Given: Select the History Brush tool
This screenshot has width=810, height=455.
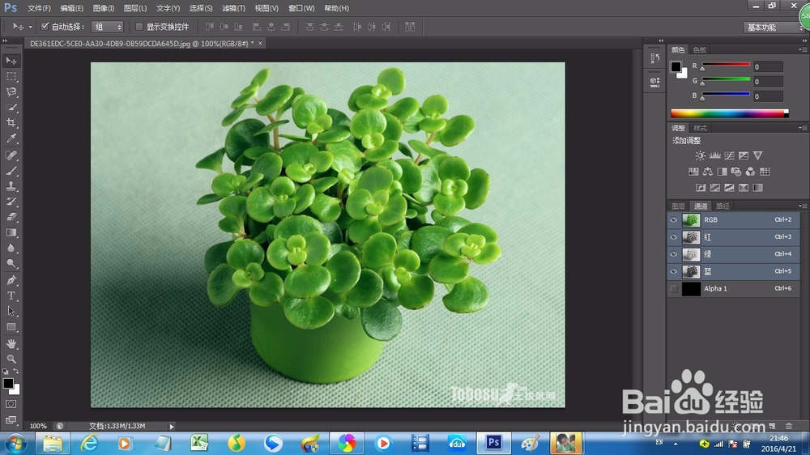Looking at the screenshot, I should click(x=11, y=202).
